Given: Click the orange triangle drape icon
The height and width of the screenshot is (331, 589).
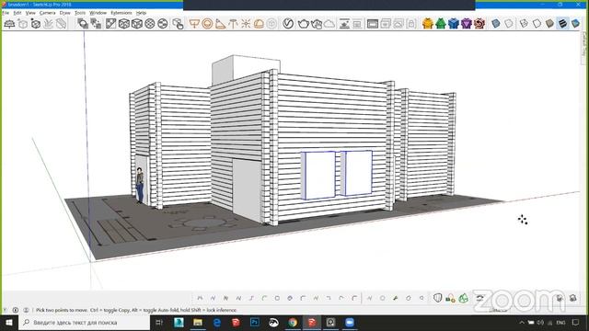Looking at the screenshot, I should [220, 24].
